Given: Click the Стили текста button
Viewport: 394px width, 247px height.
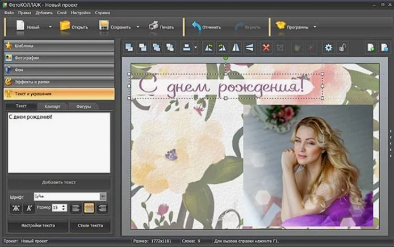Looking at the screenshot, I should point(90,225).
